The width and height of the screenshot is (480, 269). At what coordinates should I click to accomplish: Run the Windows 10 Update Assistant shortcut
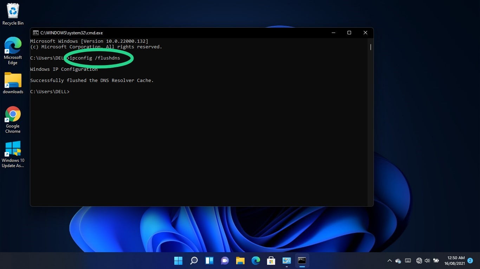click(13, 149)
